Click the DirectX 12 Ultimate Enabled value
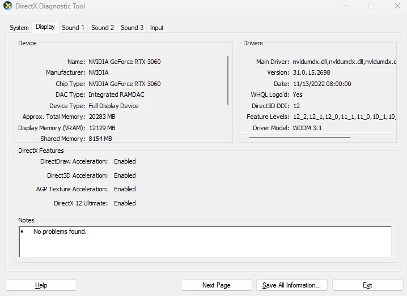 pyautogui.click(x=125, y=203)
